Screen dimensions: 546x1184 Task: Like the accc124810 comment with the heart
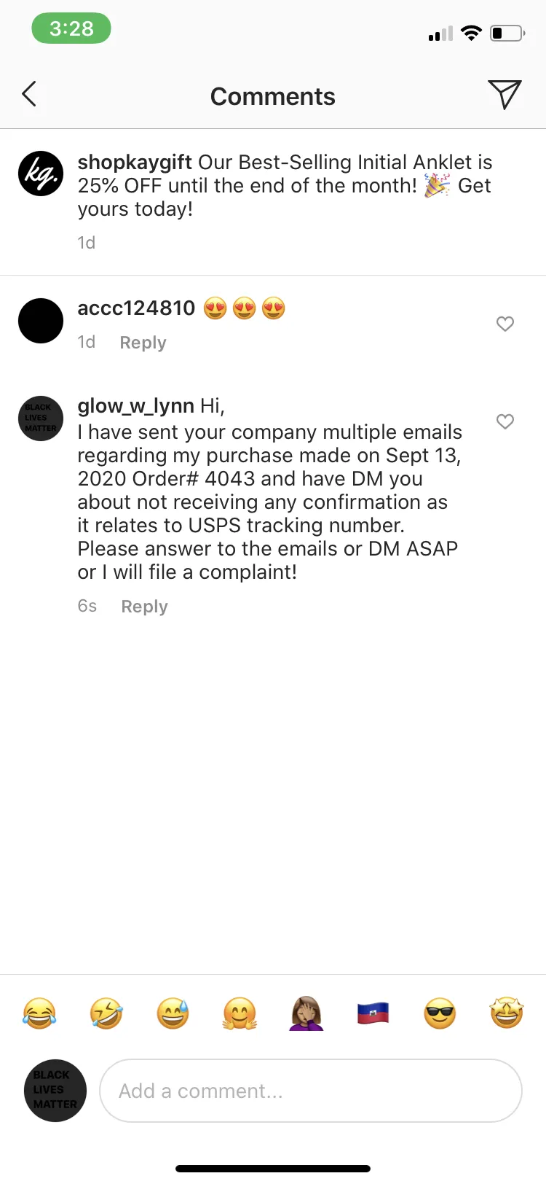coord(505,324)
